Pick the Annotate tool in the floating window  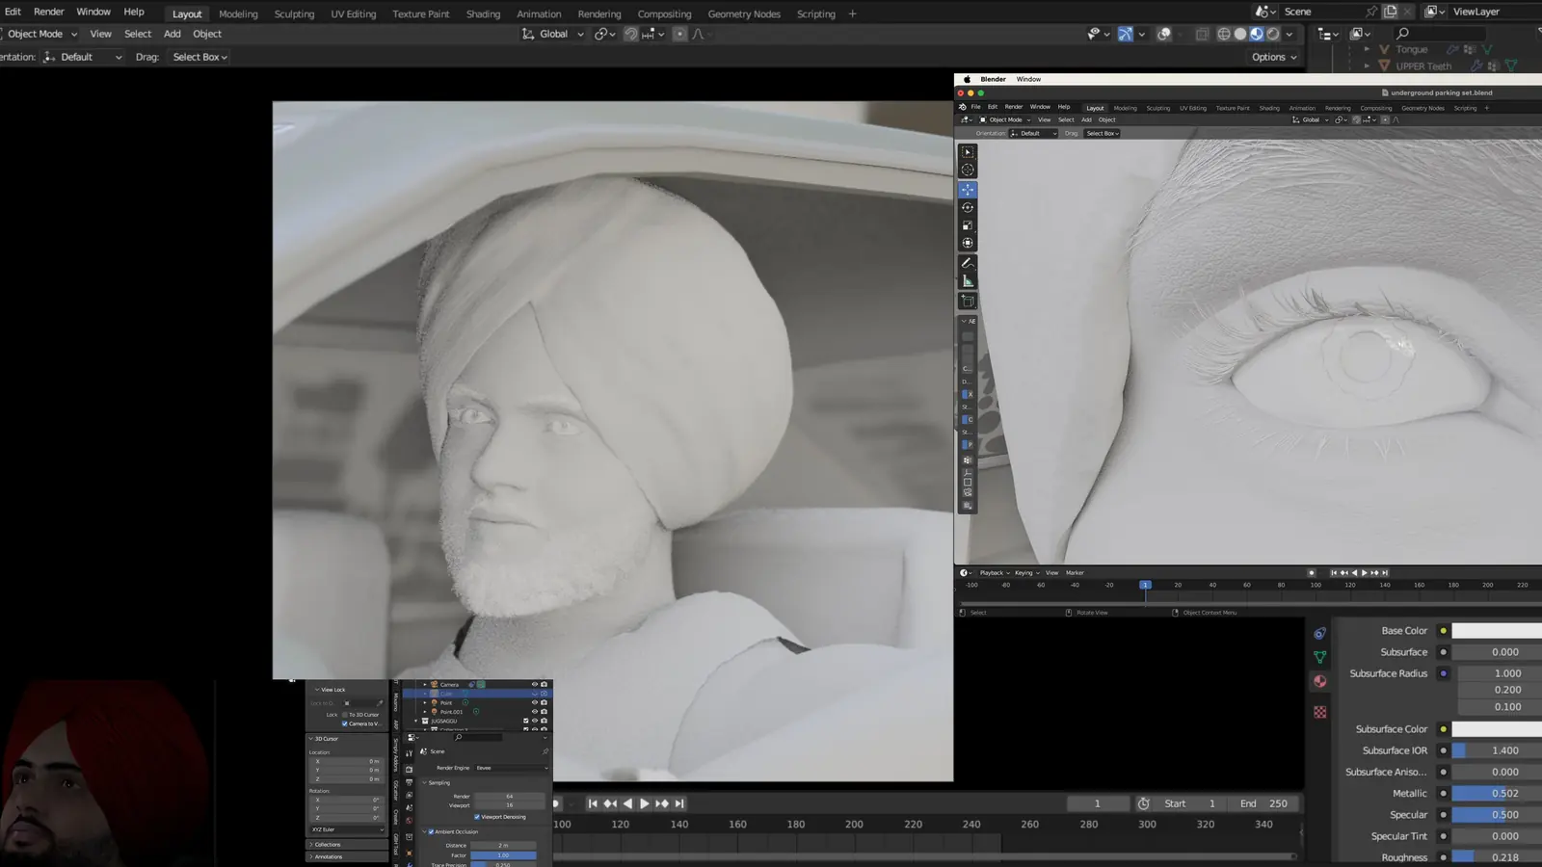(968, 263)
